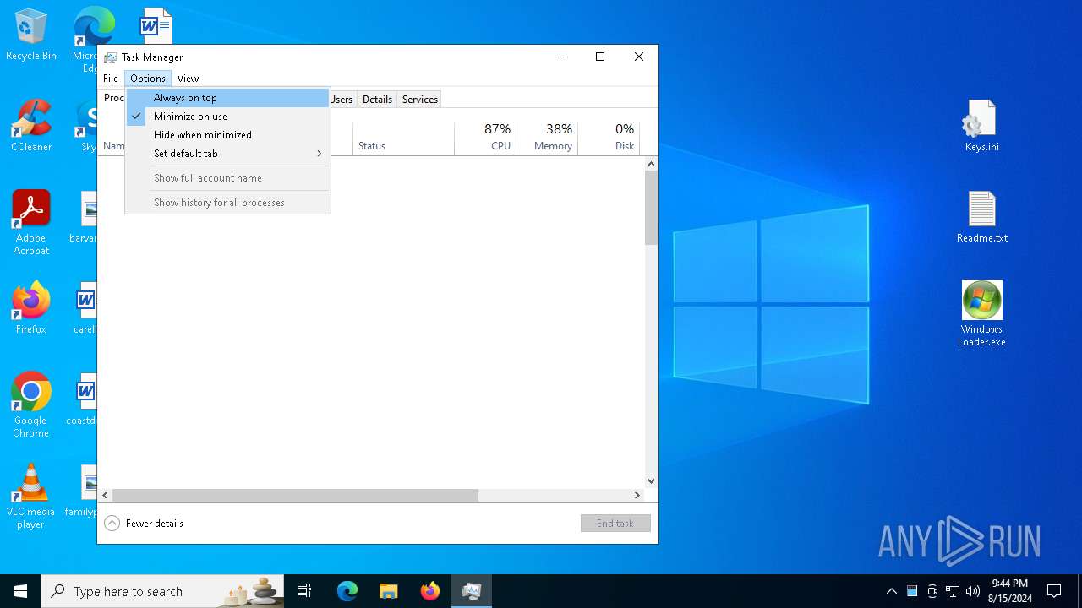
Task: Open Microsoft Edge from the taskbar
Action: 347,591
